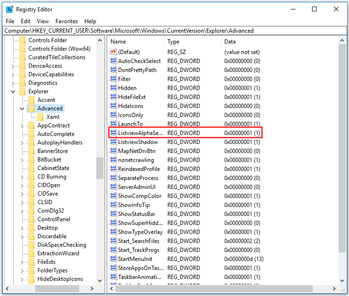Click the Start_SearchFiles DWORD icon

pyautogui.click(x=113, y=241)
